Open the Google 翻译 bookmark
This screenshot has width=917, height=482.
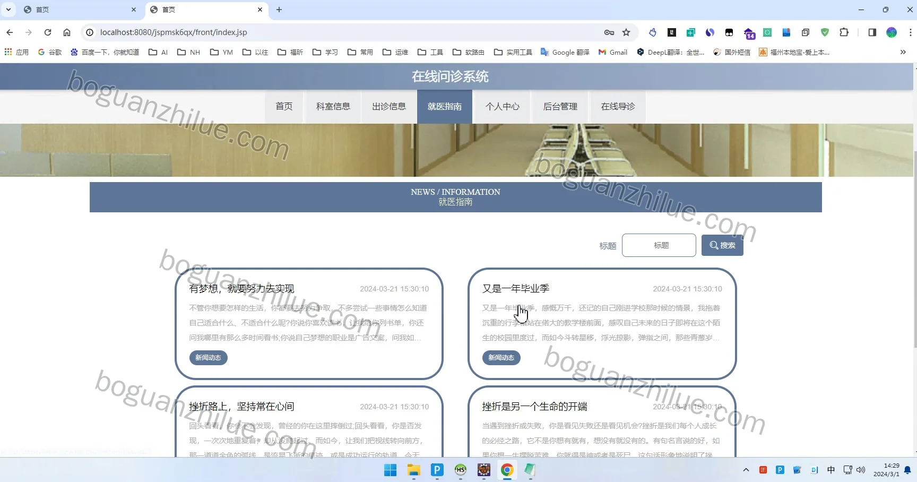point(565,52)
